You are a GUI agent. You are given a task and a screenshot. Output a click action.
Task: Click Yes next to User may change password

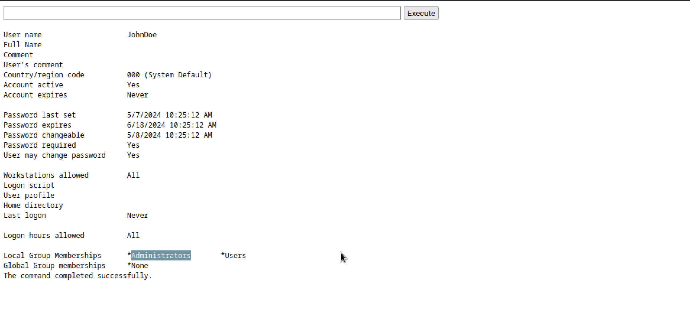click(133, 155)
